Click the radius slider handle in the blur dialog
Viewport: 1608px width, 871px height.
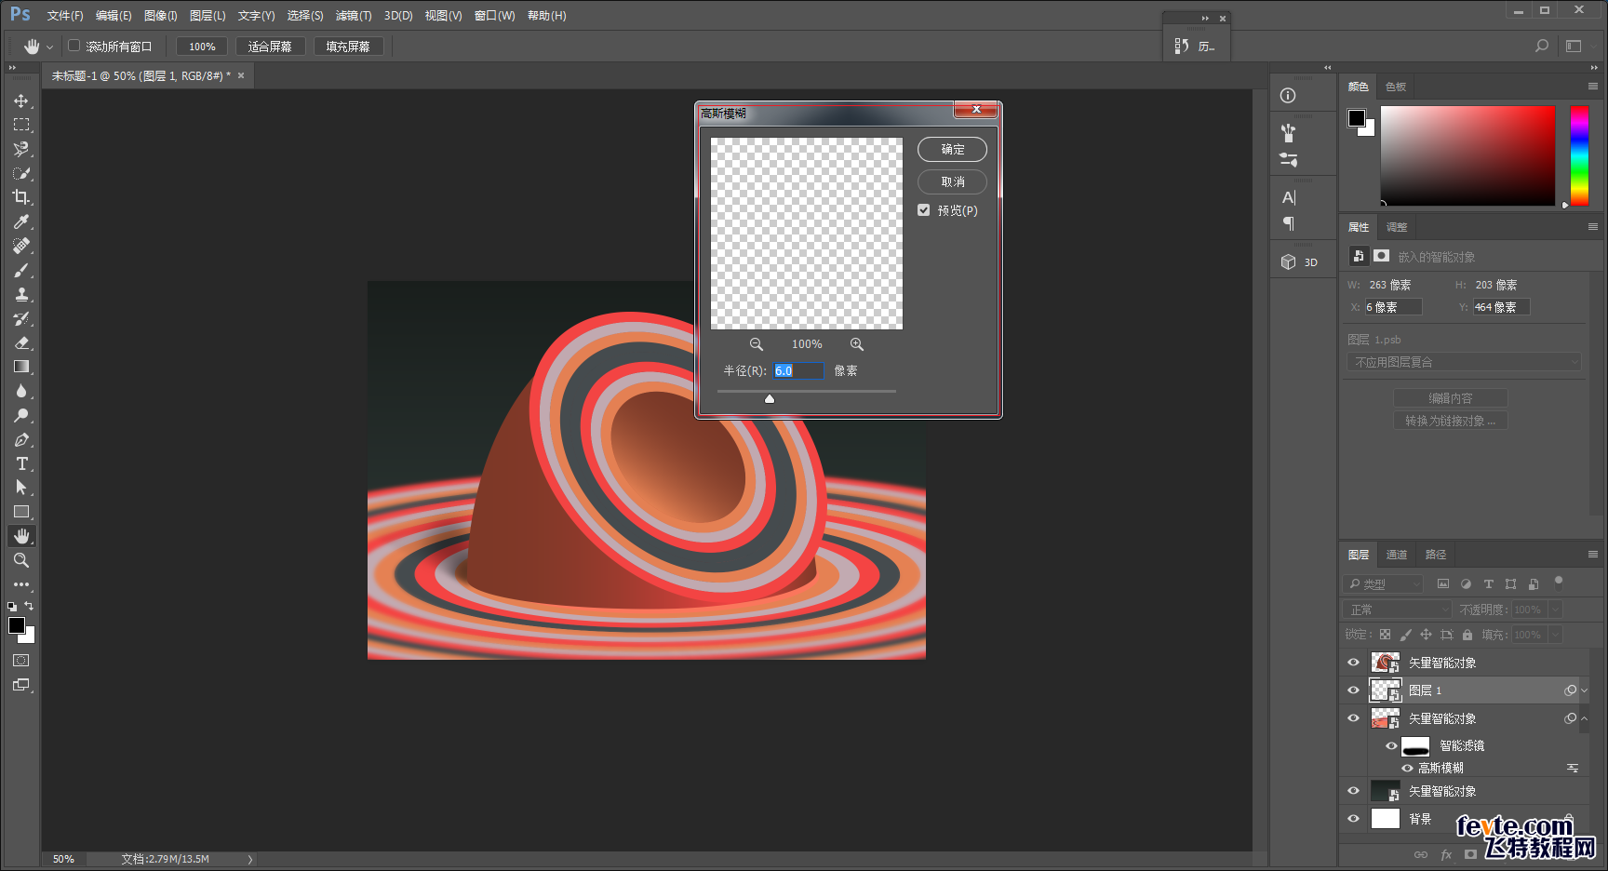770,398
